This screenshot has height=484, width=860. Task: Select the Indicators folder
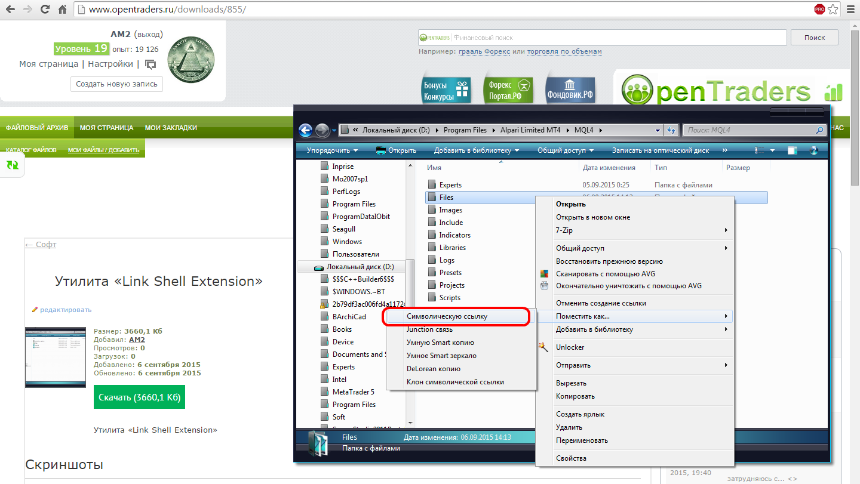pos(454,235)
